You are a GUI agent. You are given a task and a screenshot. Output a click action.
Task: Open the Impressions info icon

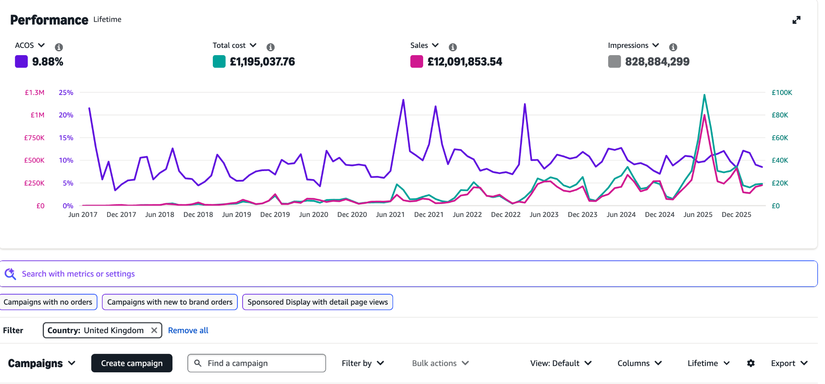(x=673, y=47)
